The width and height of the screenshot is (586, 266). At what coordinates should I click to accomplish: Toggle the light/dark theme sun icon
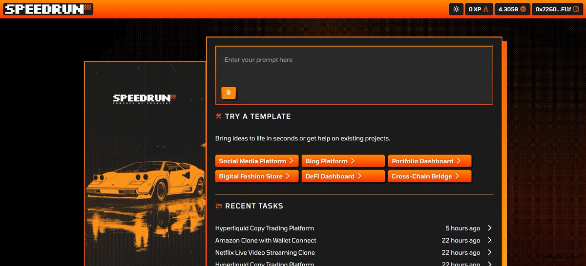[x=456, y=9]
